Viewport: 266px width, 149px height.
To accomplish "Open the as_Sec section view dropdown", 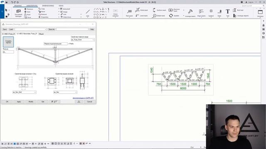I will click(65, 92).
